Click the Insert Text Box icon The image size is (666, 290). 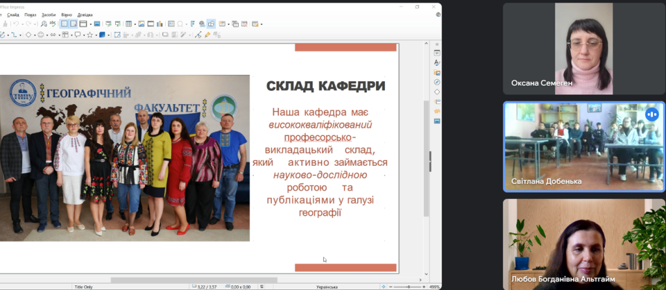tap(171, 24)
